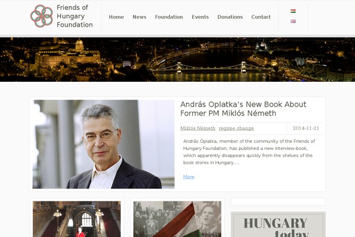Open the Hungarian flag crowd photo thumbnail
This screenshot has width=355, height=237.
point(177,219)
